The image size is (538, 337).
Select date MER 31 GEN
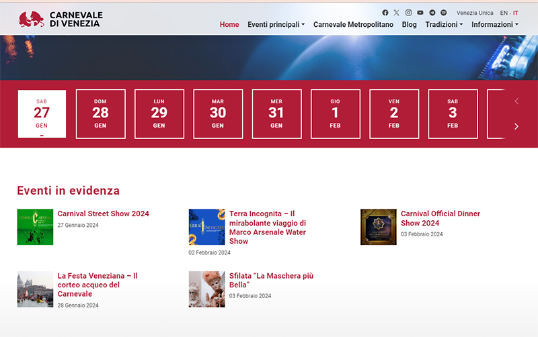coord(276,114)
